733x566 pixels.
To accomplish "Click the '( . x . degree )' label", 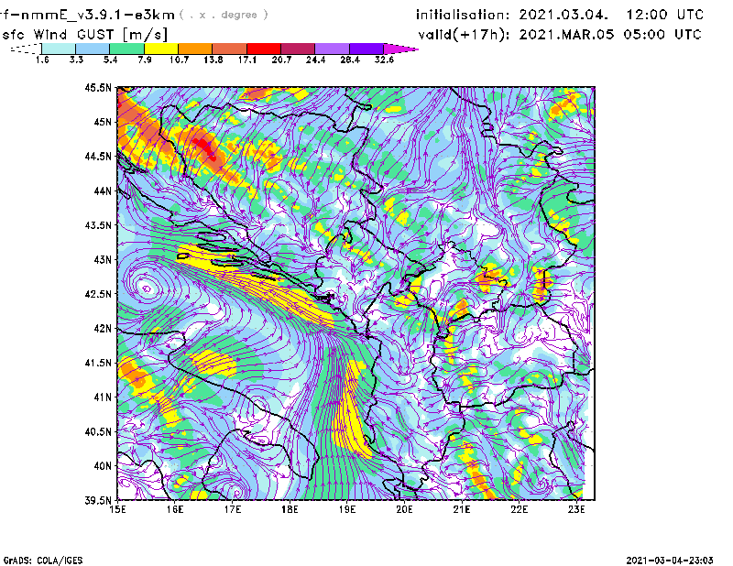I will [224, 15].
